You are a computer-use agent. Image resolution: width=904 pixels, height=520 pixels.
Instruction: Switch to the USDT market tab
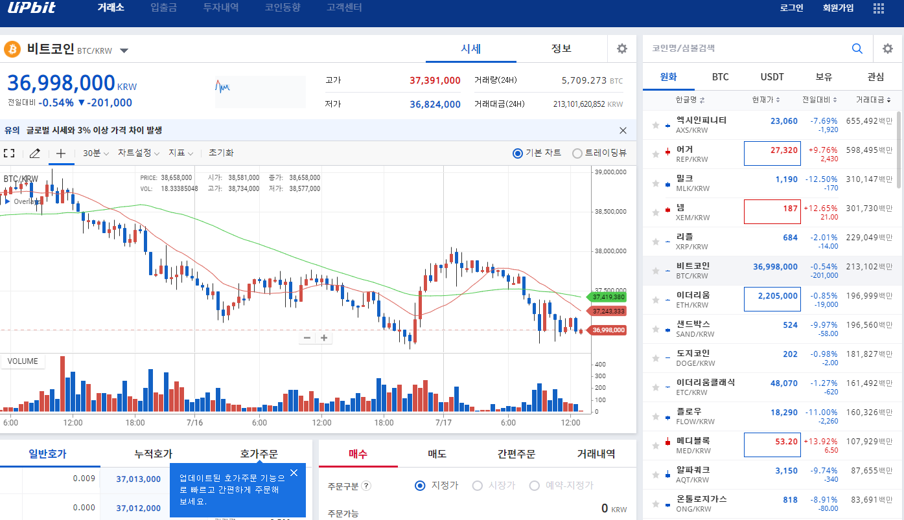click(772, 76)
